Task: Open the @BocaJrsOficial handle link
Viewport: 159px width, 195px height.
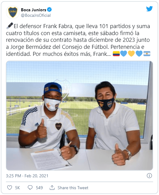Action: click(36, 15)
